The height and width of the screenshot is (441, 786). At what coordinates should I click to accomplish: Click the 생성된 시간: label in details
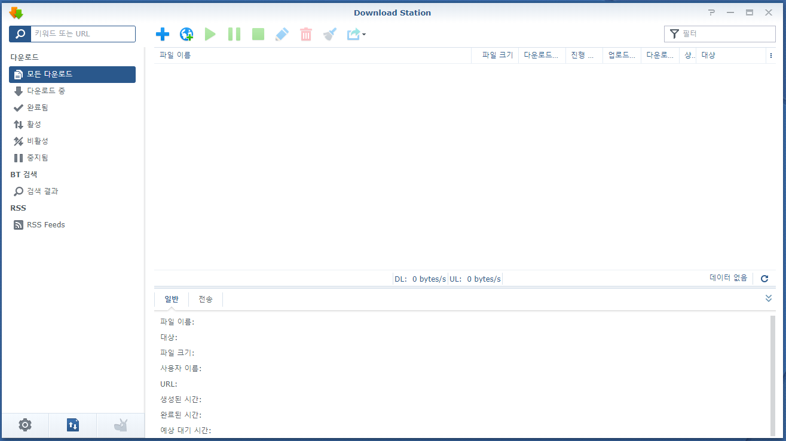(181, 399)
